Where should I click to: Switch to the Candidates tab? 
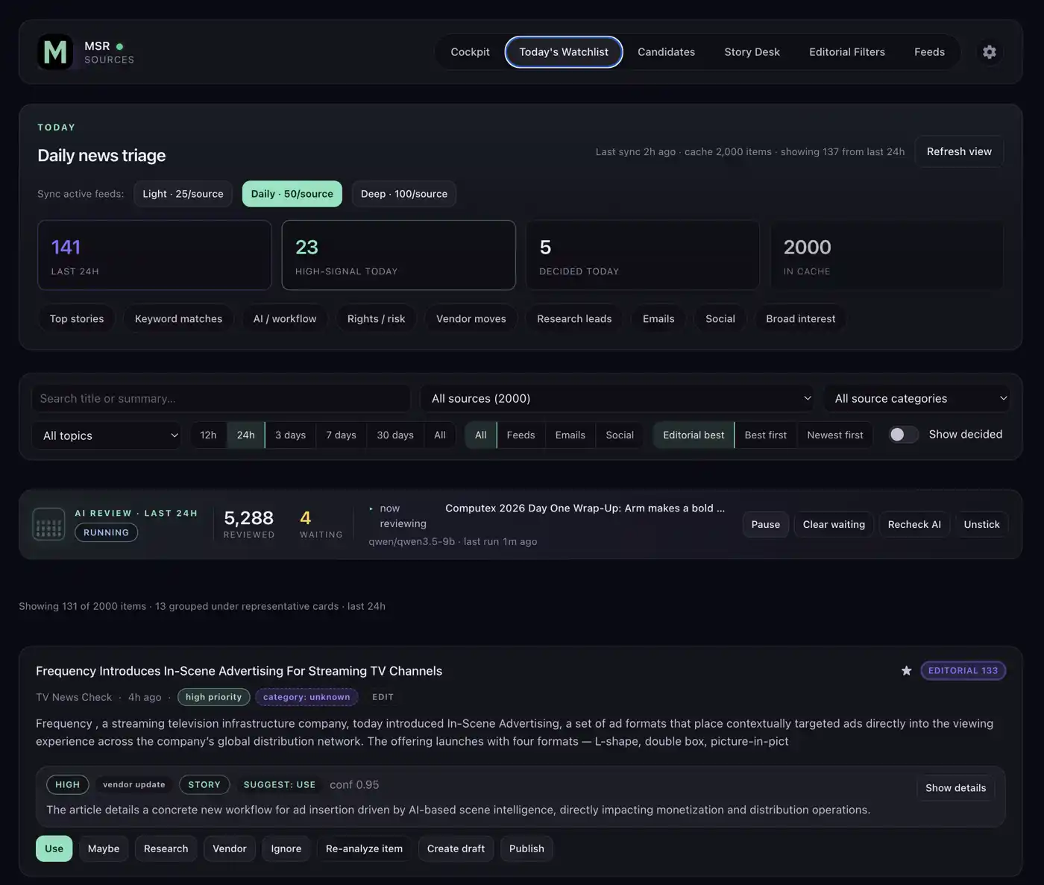coord(666,52)
